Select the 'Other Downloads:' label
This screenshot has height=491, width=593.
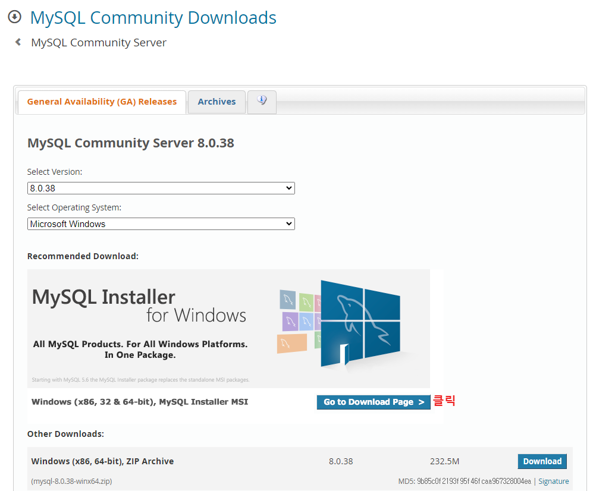(x=65, y=434)
